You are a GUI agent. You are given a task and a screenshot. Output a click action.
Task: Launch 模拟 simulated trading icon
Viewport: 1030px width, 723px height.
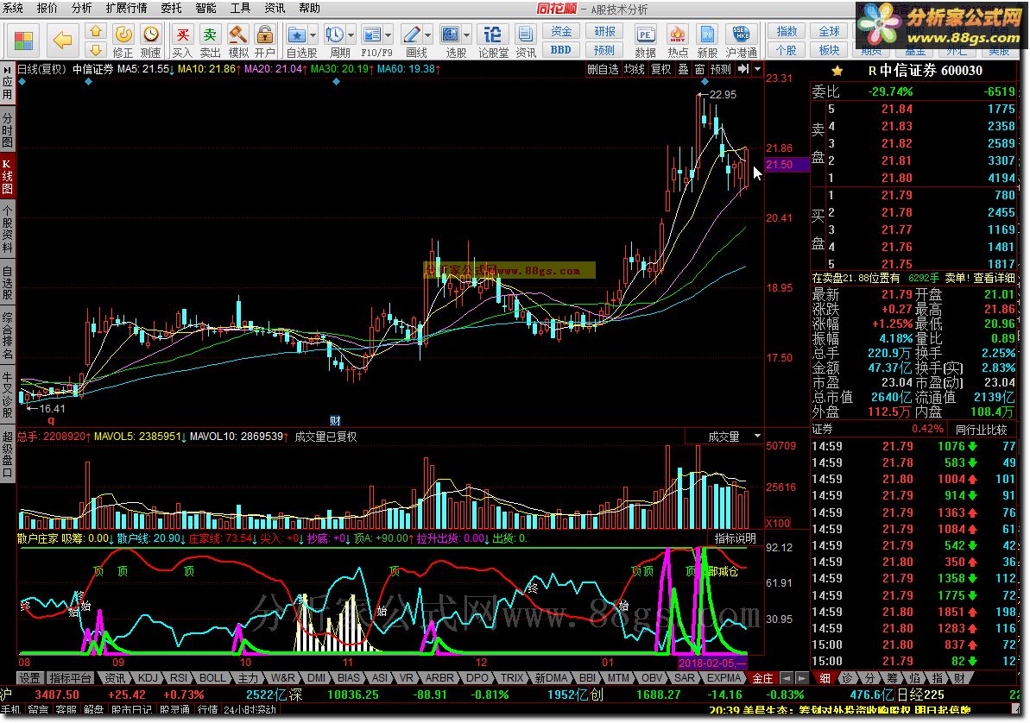click(x=237, y=41)
